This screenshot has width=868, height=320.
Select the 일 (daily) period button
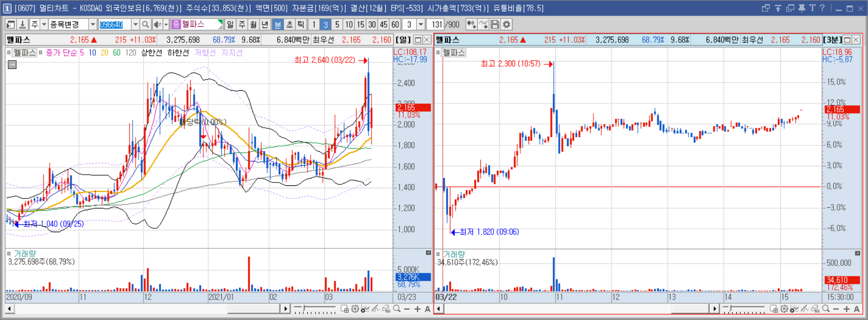[x=230, y=24]
